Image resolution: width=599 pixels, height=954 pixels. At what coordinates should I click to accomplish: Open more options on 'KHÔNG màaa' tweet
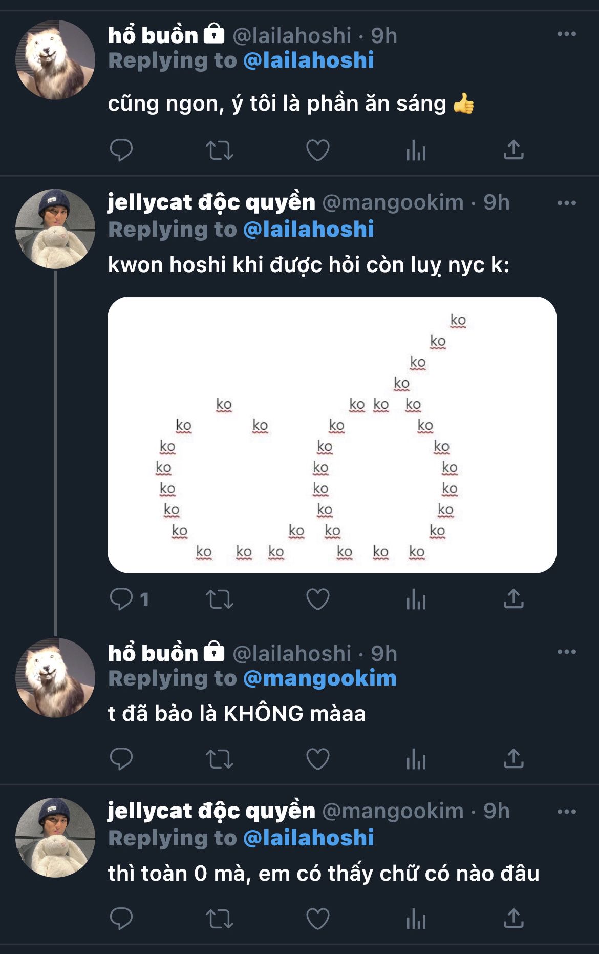(566, 652)
